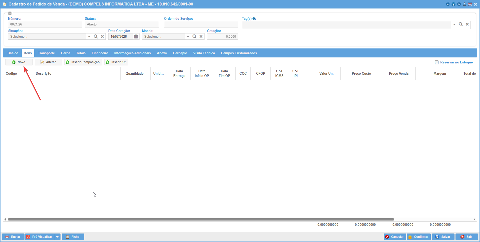
Task: Switch to the Anexo tab
Action: tap(162, 53)
